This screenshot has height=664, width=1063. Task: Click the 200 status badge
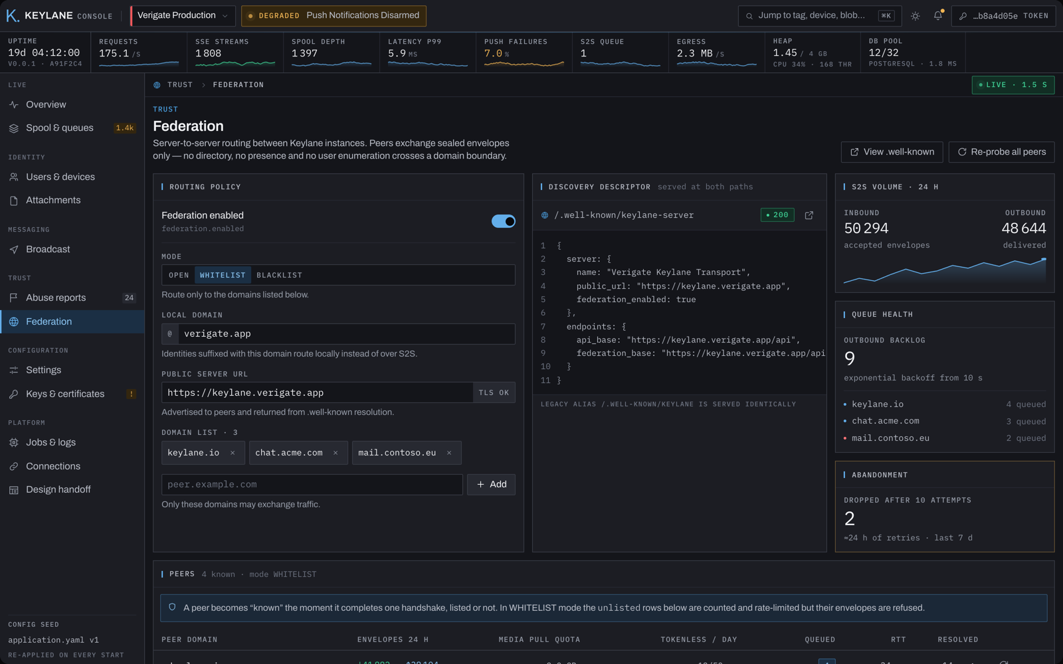coord(777,215)
